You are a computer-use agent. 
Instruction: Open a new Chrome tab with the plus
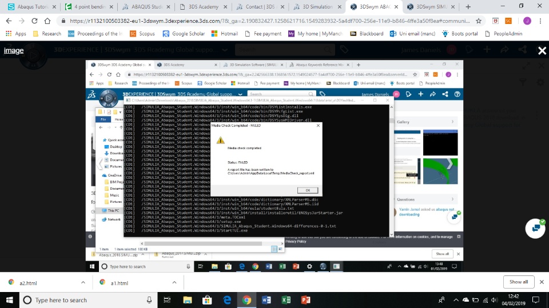(x=468, y=7)
